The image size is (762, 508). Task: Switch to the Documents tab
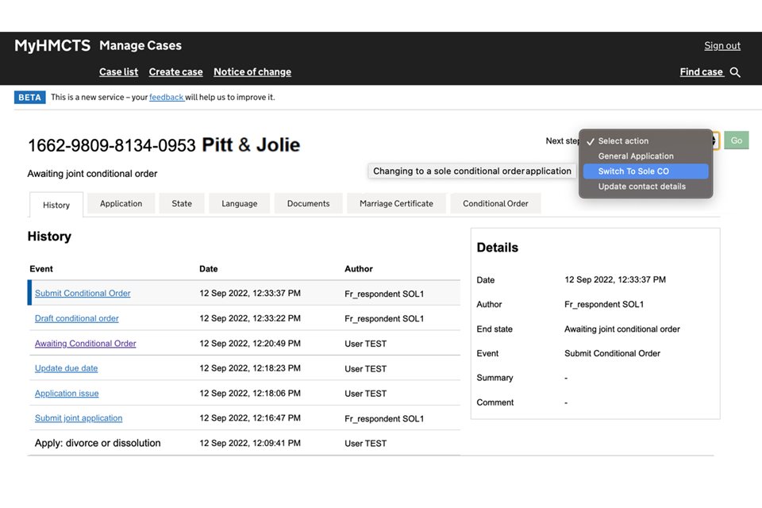tap(308, 204)
